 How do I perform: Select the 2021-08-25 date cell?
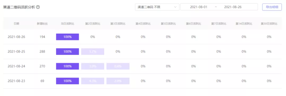click(x=16, y=52)
